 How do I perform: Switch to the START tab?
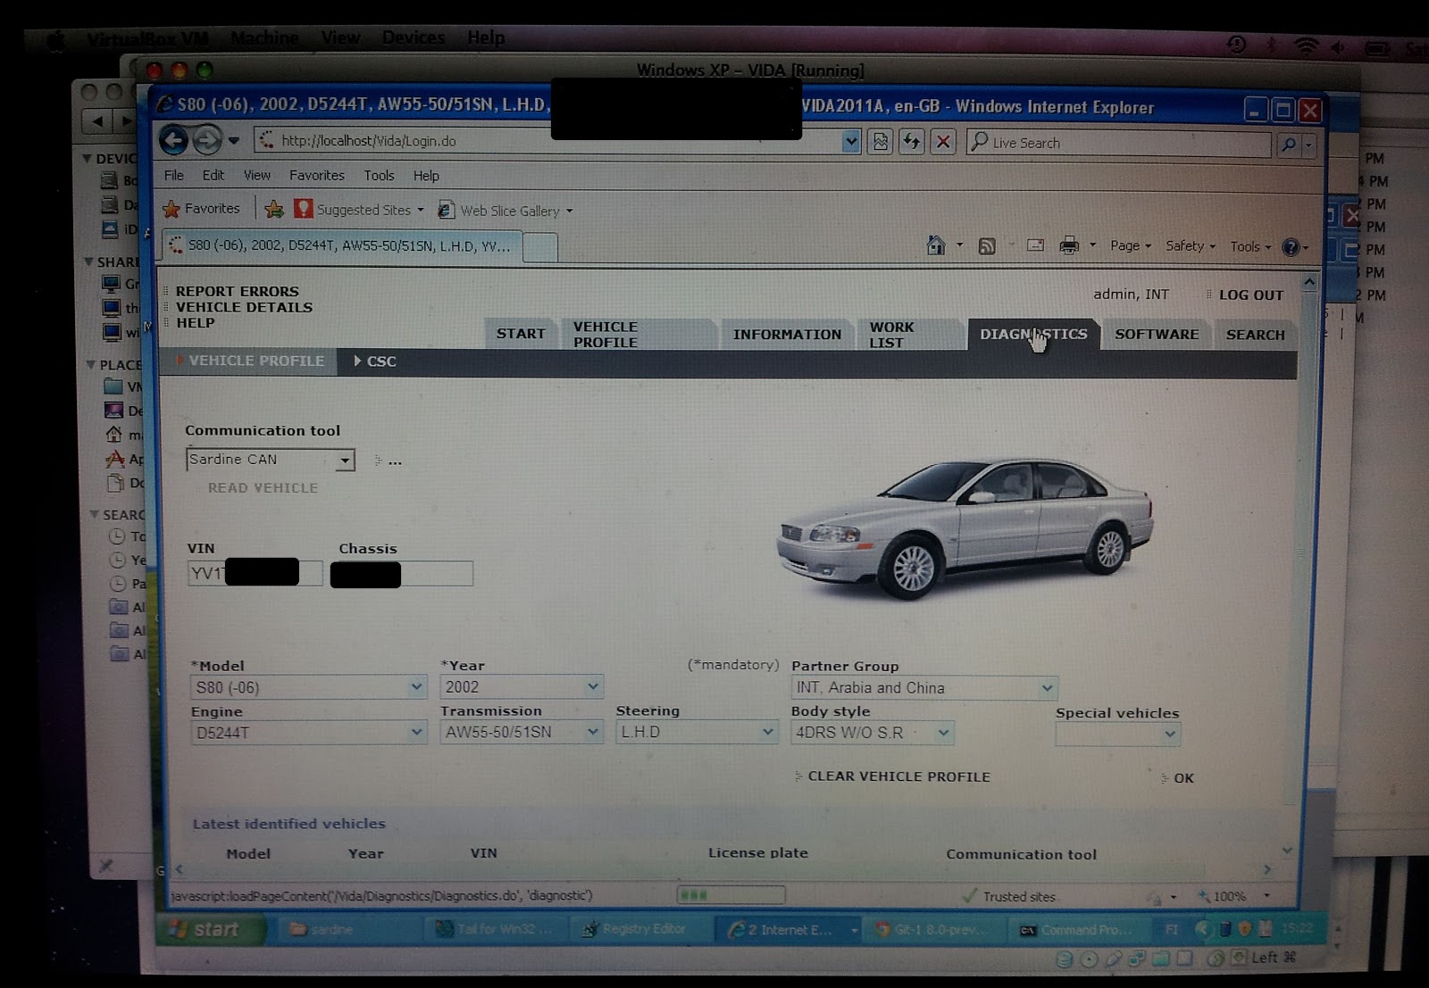tap(521, 334)
